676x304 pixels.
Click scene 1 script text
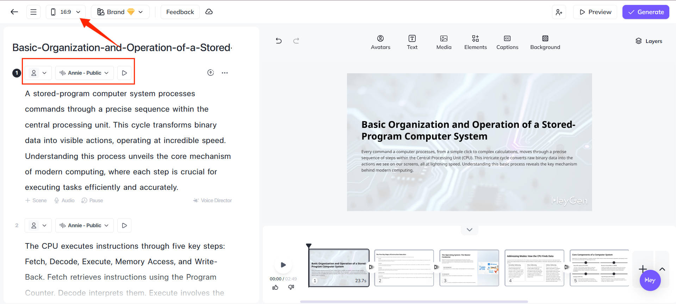(x=128, y=141)
